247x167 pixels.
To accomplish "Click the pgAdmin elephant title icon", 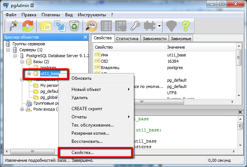I will pos(6,5).
